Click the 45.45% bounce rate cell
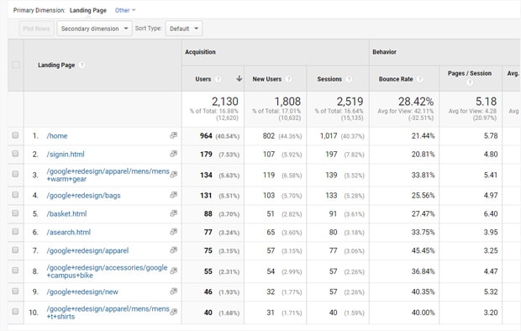The image size is (521, 331). (x=423, y=250)
